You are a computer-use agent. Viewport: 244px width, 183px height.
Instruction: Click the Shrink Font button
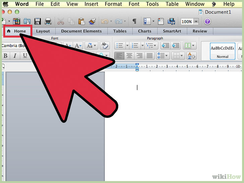78,46
